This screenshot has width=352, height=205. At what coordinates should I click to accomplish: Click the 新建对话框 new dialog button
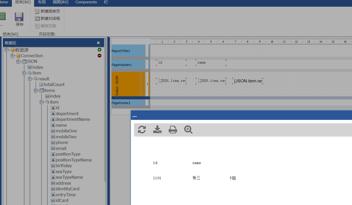[48, 18]
